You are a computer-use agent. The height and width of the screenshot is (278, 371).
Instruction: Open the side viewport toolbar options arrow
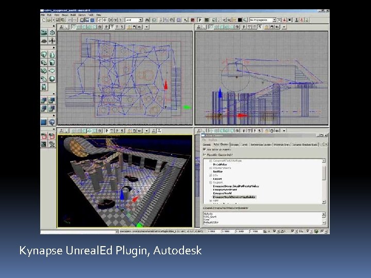pos(284,27)
